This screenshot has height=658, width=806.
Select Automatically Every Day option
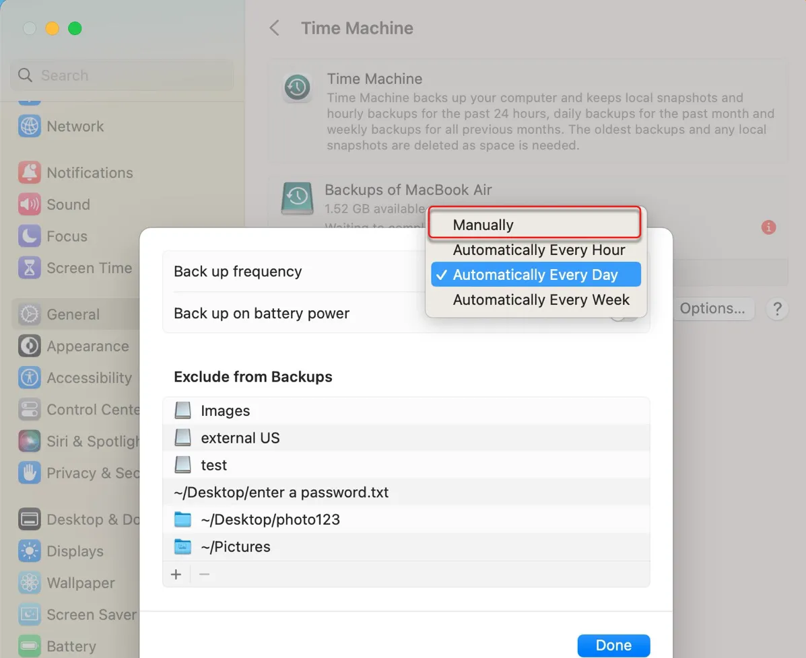coord(535,275)
